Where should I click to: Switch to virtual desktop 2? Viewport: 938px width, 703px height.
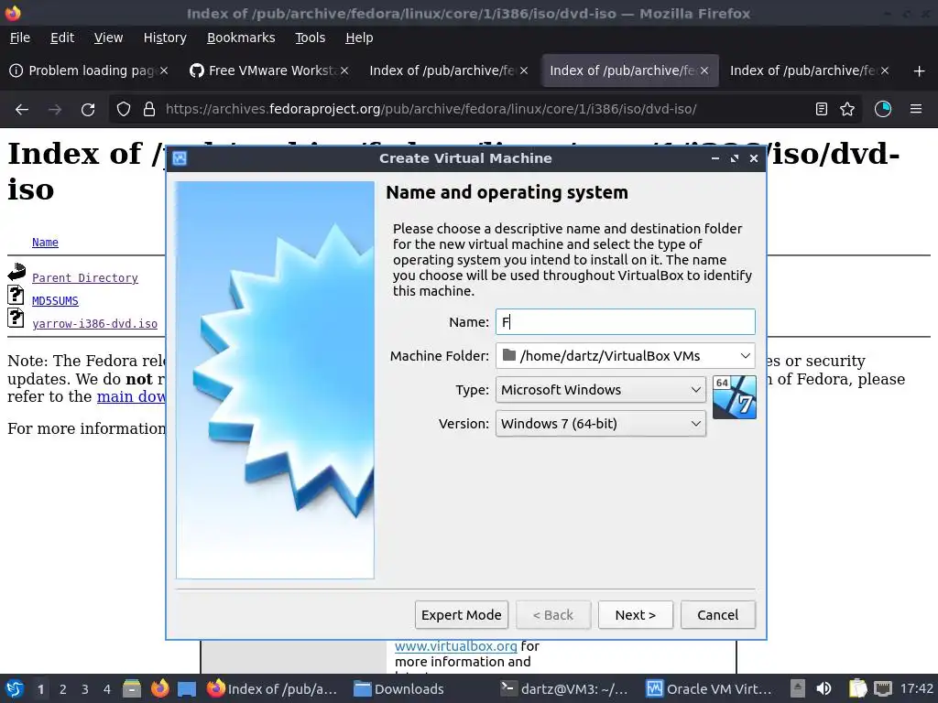tap(62, 689)
